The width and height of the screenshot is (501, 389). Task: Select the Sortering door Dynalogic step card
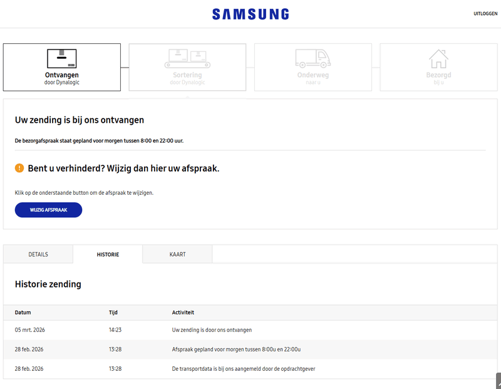pos(187,67)
